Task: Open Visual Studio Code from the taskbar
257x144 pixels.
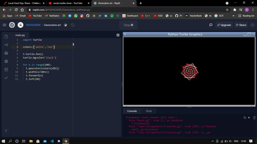Action: pos(52,141)
